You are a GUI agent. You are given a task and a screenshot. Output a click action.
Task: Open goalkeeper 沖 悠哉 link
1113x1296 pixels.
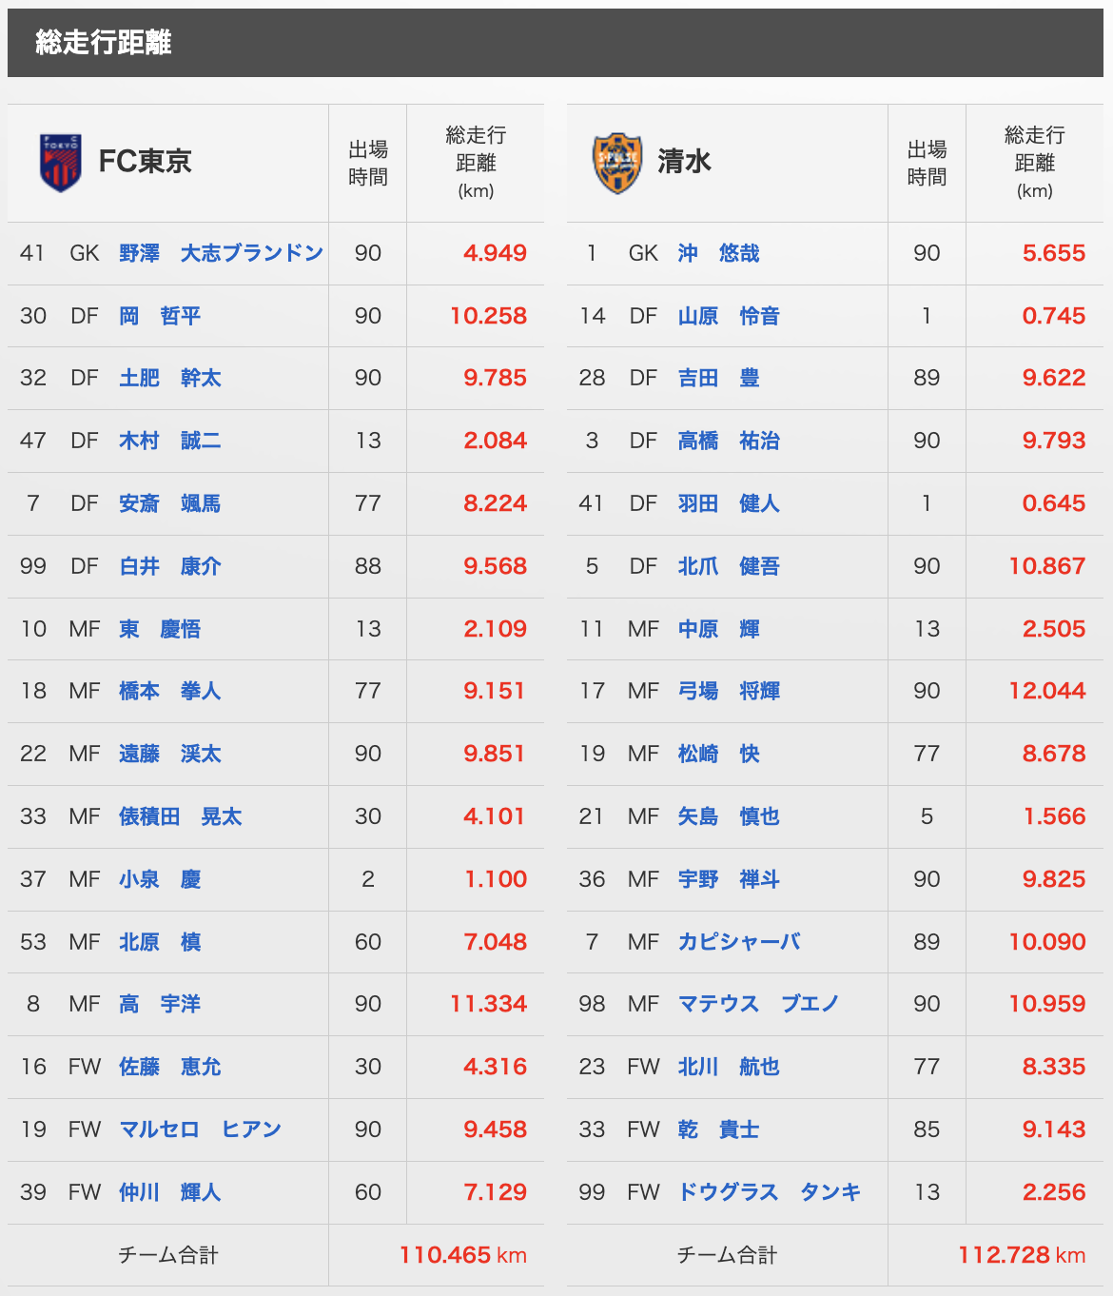point(718,253)
